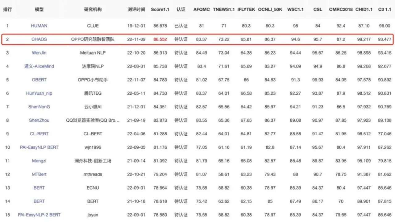The height and width of the screenshot is (222, 395).
Task: Click the CHAOS score value 86.552
Action: click(160, 39)
